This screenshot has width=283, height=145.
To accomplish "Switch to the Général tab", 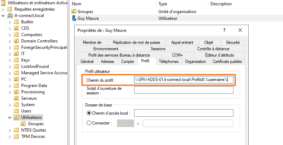I will (x=87, y=62).
